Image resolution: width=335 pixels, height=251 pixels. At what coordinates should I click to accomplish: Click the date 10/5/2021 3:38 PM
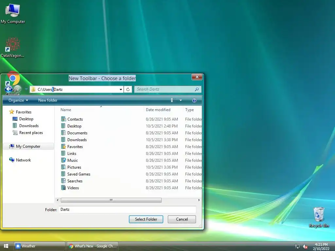tap(162, 140)
